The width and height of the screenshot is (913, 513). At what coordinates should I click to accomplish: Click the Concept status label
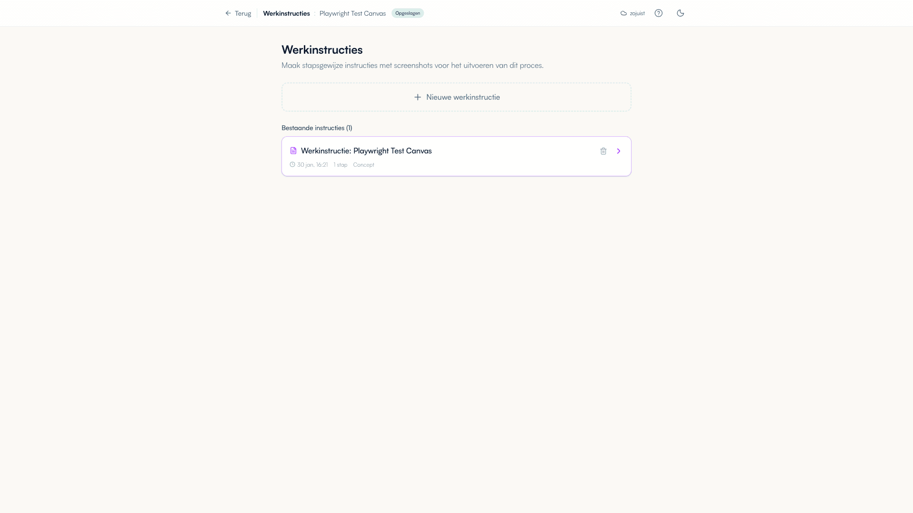coord(363,164)
